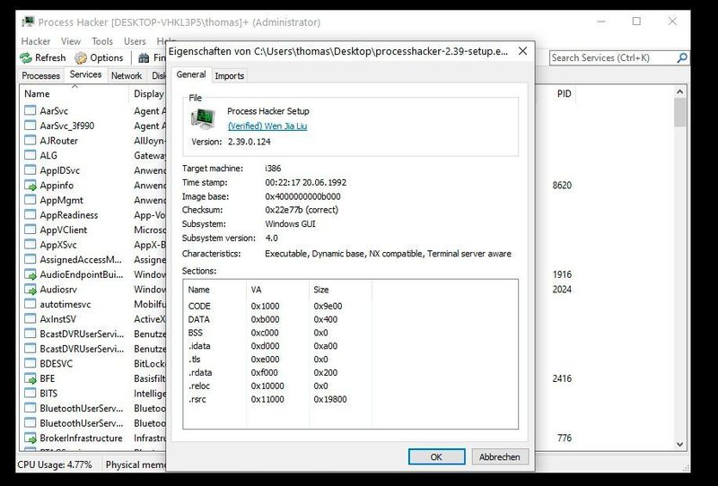
Task: Click the Search Services input field
Action: coord(613,58)
